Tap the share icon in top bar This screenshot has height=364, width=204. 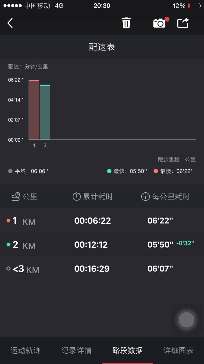tap(183, 23)
